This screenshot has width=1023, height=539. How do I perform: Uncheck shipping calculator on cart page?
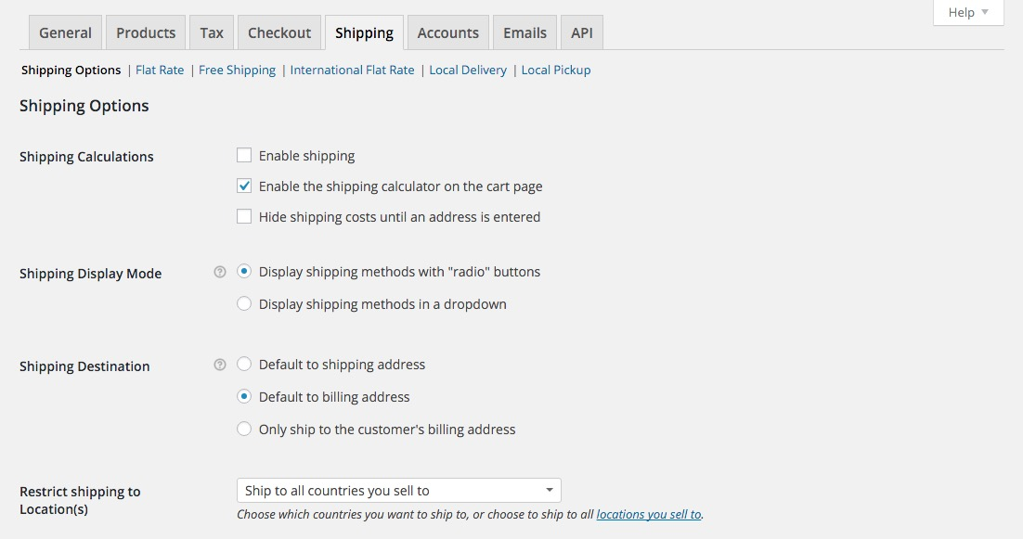244,186
